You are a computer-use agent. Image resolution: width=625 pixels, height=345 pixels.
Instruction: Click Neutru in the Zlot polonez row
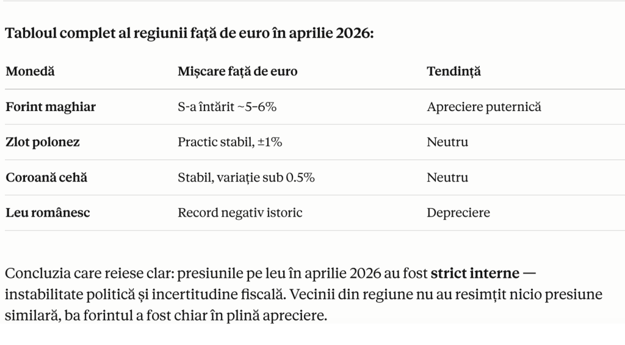[447, 142]
